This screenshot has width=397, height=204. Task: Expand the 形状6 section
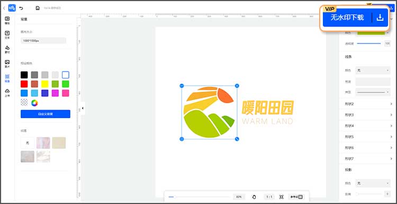coord(368,148)
